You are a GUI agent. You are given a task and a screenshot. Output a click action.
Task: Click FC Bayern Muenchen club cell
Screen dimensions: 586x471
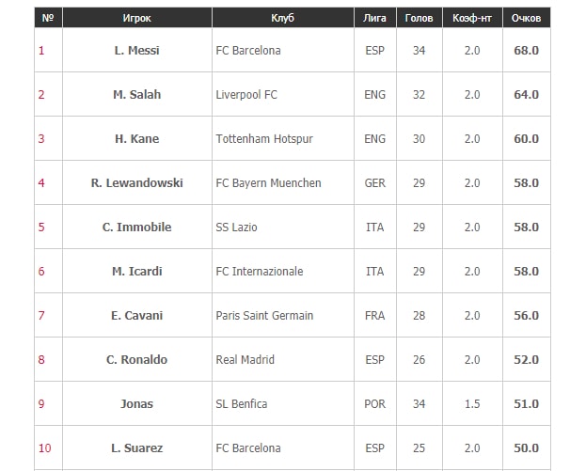pyautogui.click(x=283, y=182)
